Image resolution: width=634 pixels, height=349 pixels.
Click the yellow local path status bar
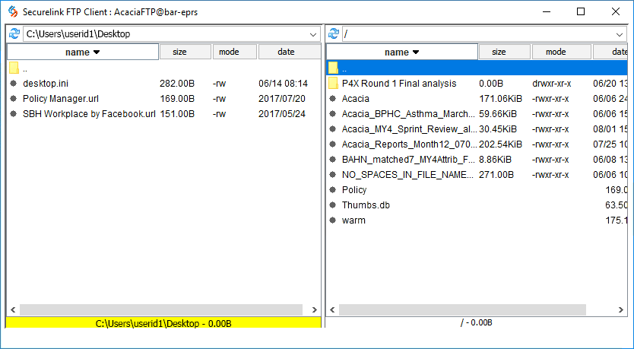[163, 323]
